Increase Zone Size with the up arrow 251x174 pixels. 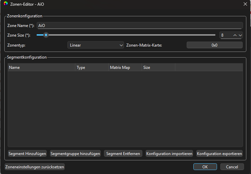[235, 35]
